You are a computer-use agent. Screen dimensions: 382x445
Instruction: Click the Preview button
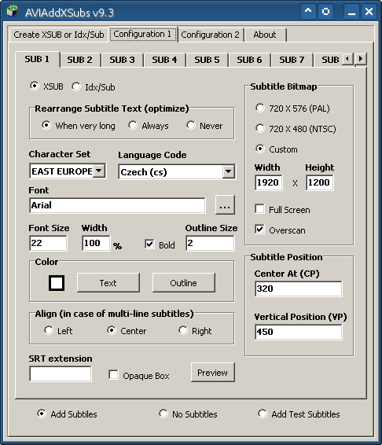[x=212, y=373]
